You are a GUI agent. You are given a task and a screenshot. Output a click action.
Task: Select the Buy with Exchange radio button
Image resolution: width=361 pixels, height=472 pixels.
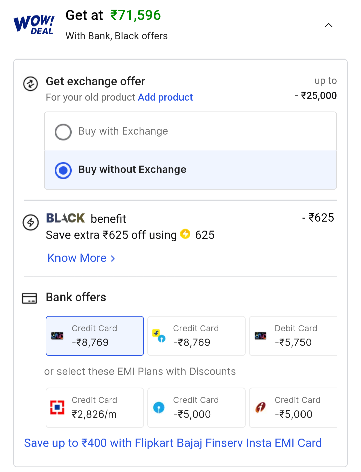(63, 132)
